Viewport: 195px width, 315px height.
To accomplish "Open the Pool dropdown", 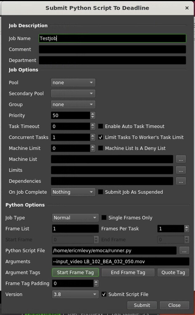I will [73, 82].
